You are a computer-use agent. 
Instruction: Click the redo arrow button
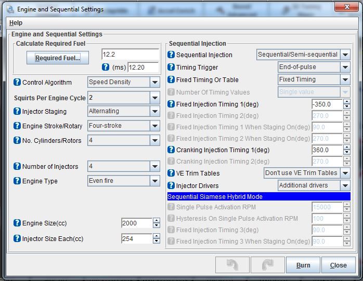[x=268, y=265]
